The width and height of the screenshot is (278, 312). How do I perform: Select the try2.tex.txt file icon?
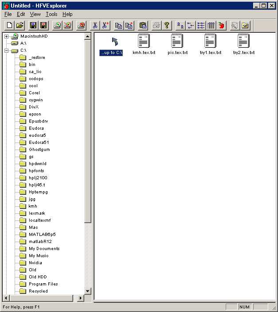click(x=243, y=41)
